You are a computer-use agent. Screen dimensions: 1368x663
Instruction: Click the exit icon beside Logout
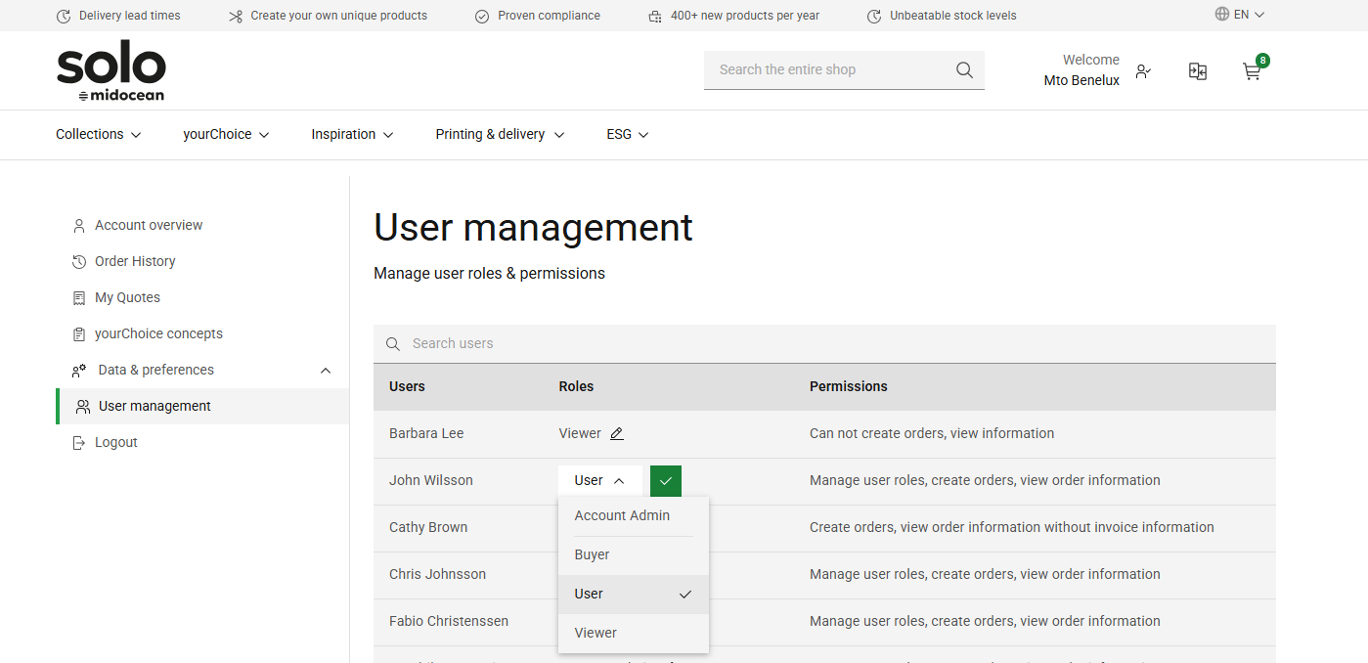click(78, 442)
